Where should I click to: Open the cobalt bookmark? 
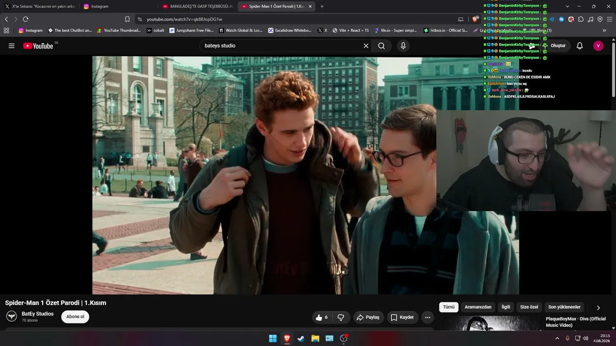pyautogui.click(x=155, y=30)
